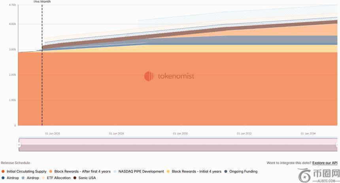The height and width of the screenshot is (183, 340).
Task: Click the This Month label above the chart
Action: click(x=42, y=2)
